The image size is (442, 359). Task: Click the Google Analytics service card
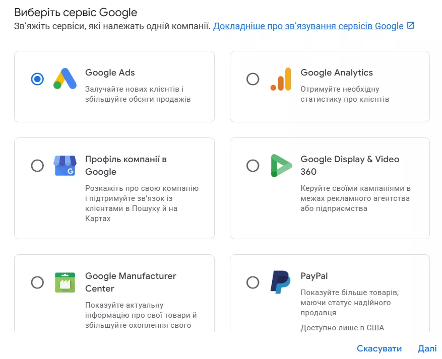click(x=329, y=86)
